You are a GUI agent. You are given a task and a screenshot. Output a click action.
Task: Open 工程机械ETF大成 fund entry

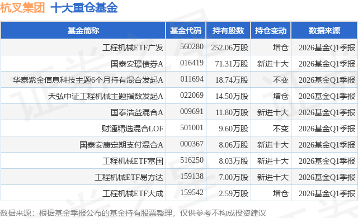(x=133, y=193)
